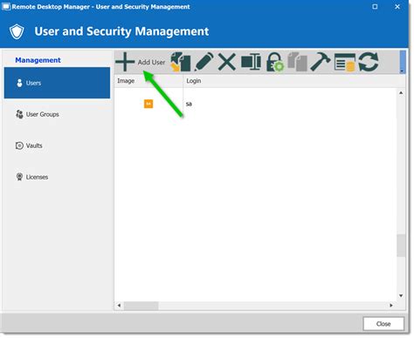
Task: Open Vaults section
Action: tap(57, 145)
